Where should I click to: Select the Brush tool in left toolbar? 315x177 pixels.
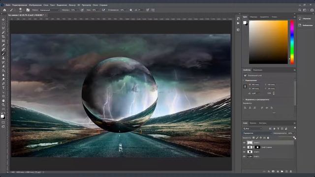point(3,54)
